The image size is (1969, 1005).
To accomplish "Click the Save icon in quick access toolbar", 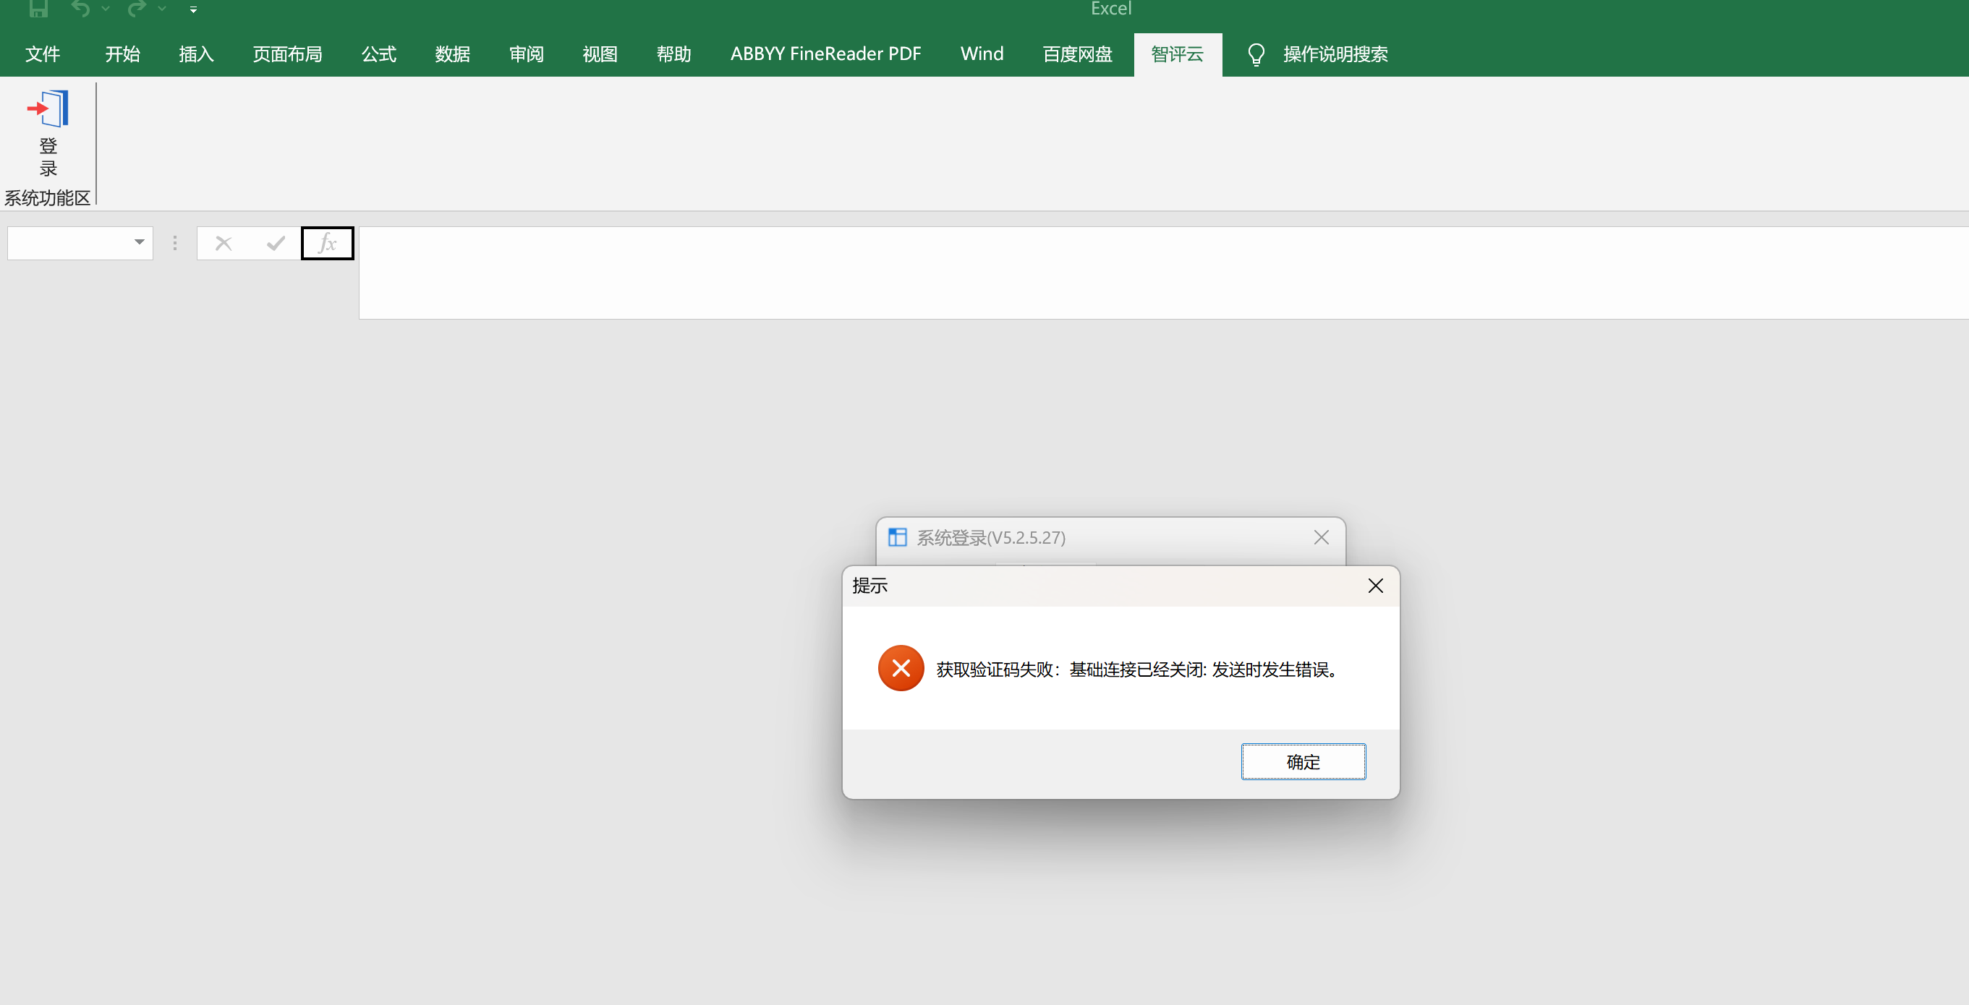I will pos(38,9).
